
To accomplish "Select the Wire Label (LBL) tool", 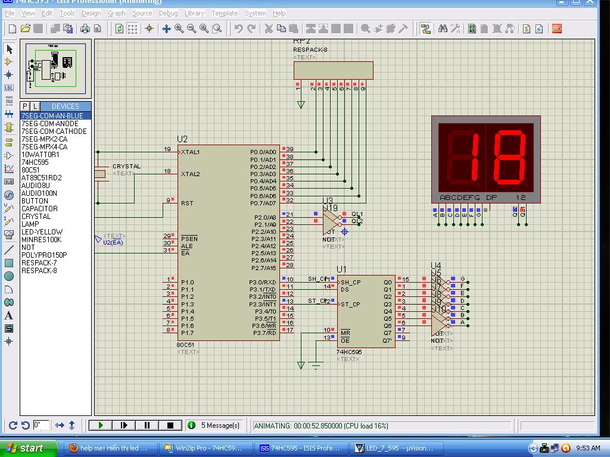I will (9, 87).
